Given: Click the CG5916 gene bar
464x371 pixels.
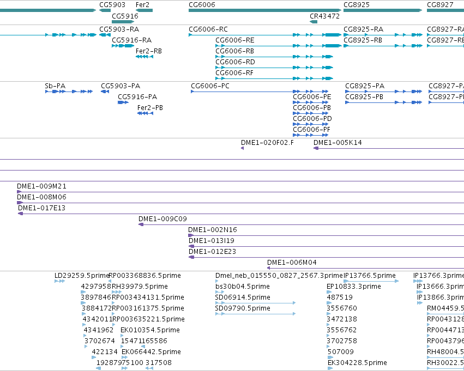Looking at the screenshot, I should (123, 22).
